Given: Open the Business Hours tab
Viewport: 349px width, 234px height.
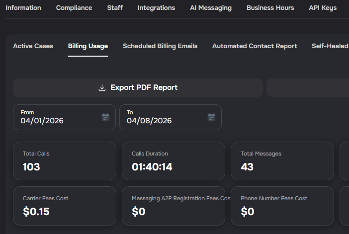Looking at the screenshot, I should (x=270, y=8).
